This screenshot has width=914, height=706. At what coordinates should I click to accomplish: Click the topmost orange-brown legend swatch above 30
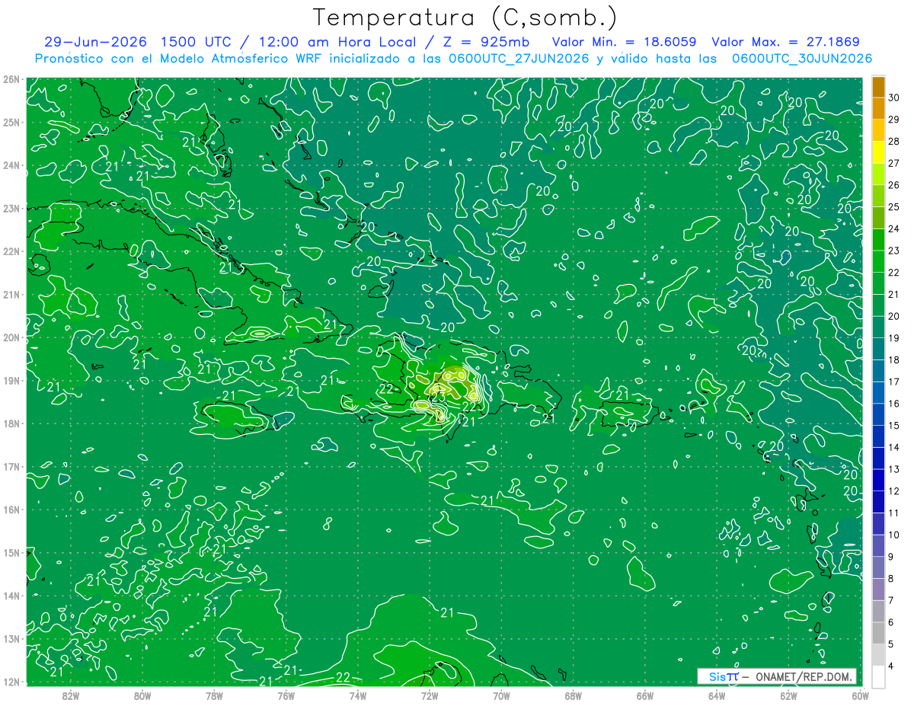point(878,87)
